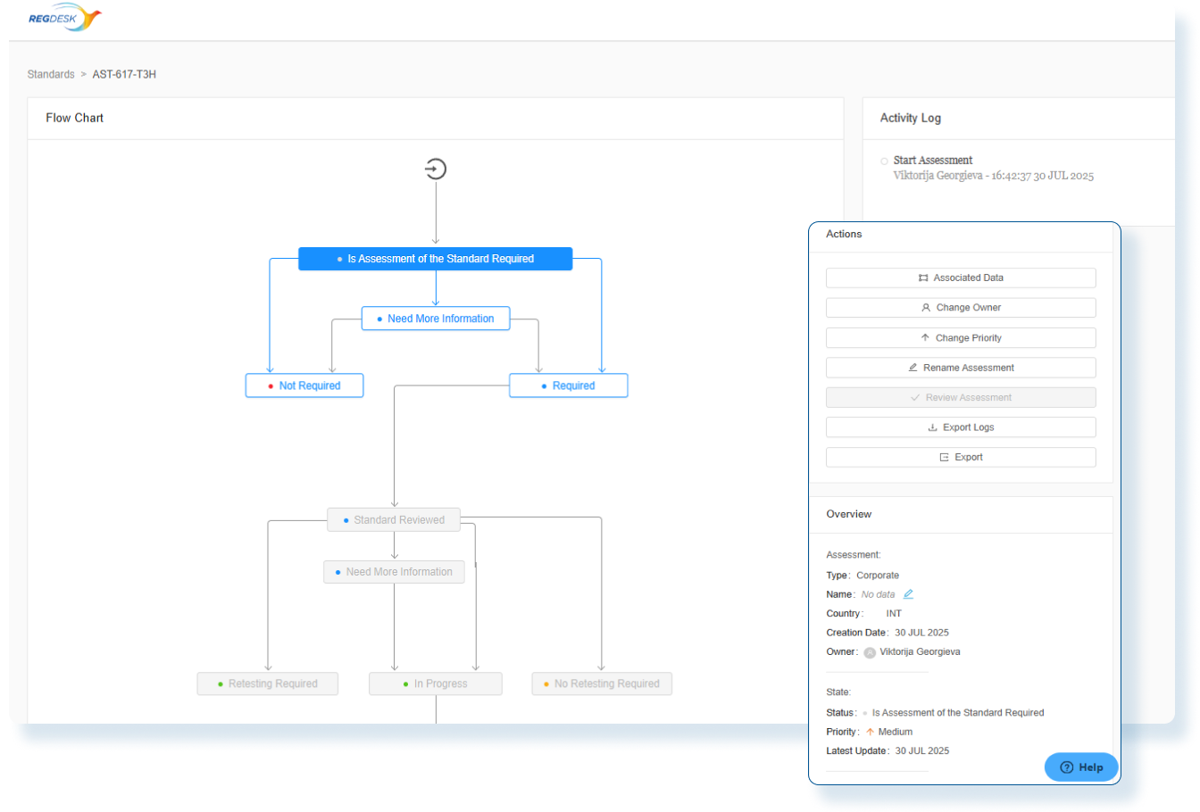This screenshot has height=812, width=1200.
Task: Click the No data name placeholder
Action: click(878, 594)
